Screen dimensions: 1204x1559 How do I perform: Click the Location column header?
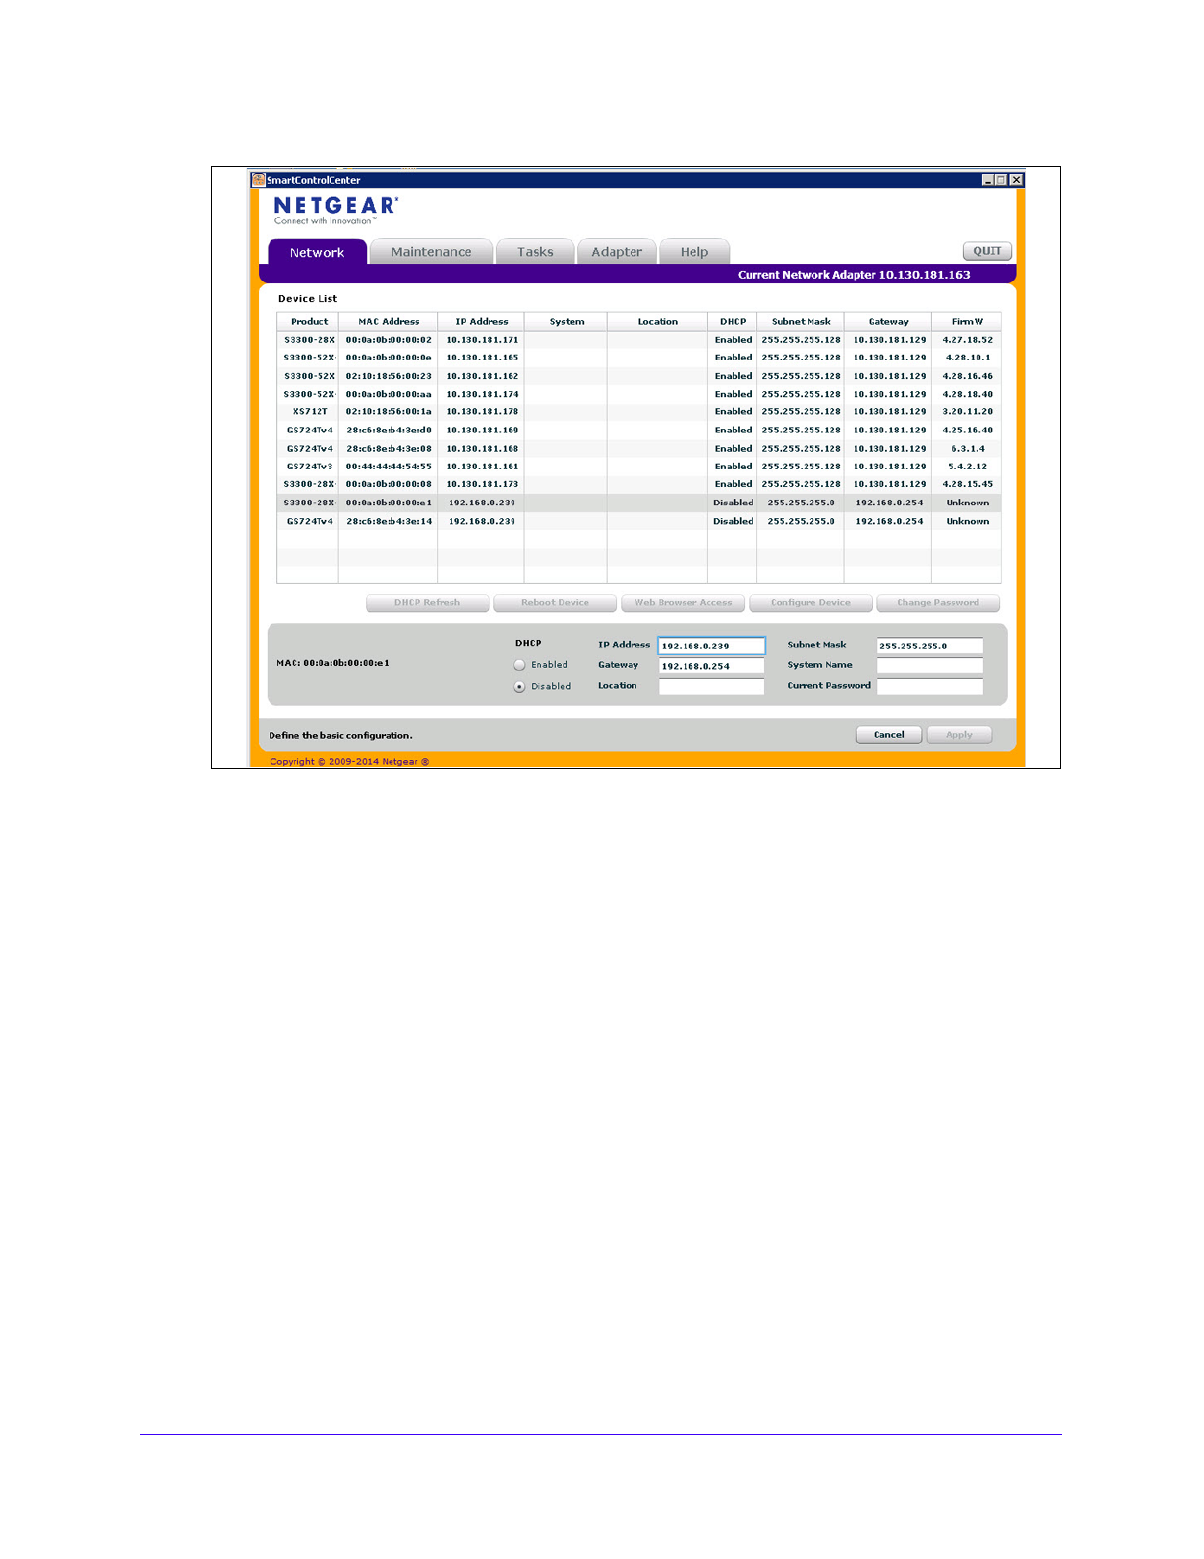658,322
